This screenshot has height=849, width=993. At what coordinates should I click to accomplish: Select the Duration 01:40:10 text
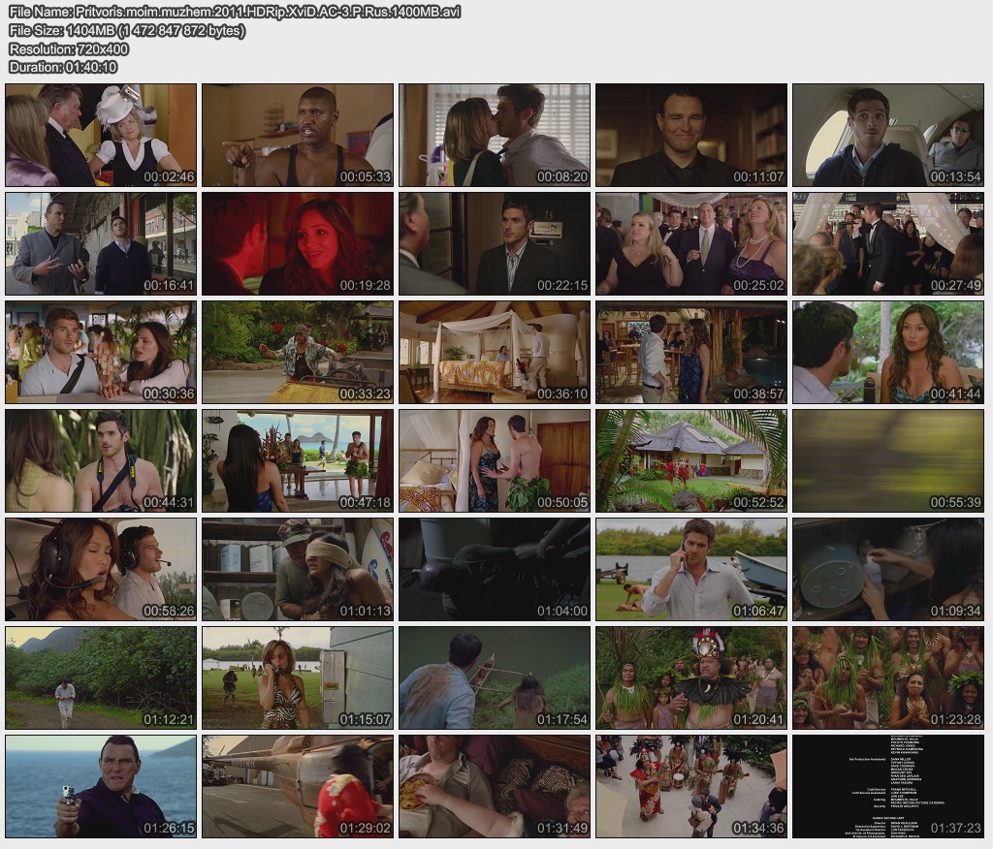(x=63, y=67)
